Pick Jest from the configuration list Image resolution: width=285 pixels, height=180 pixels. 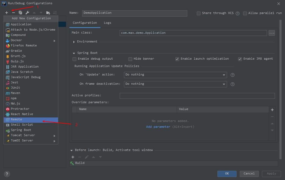tap(31, 82)
